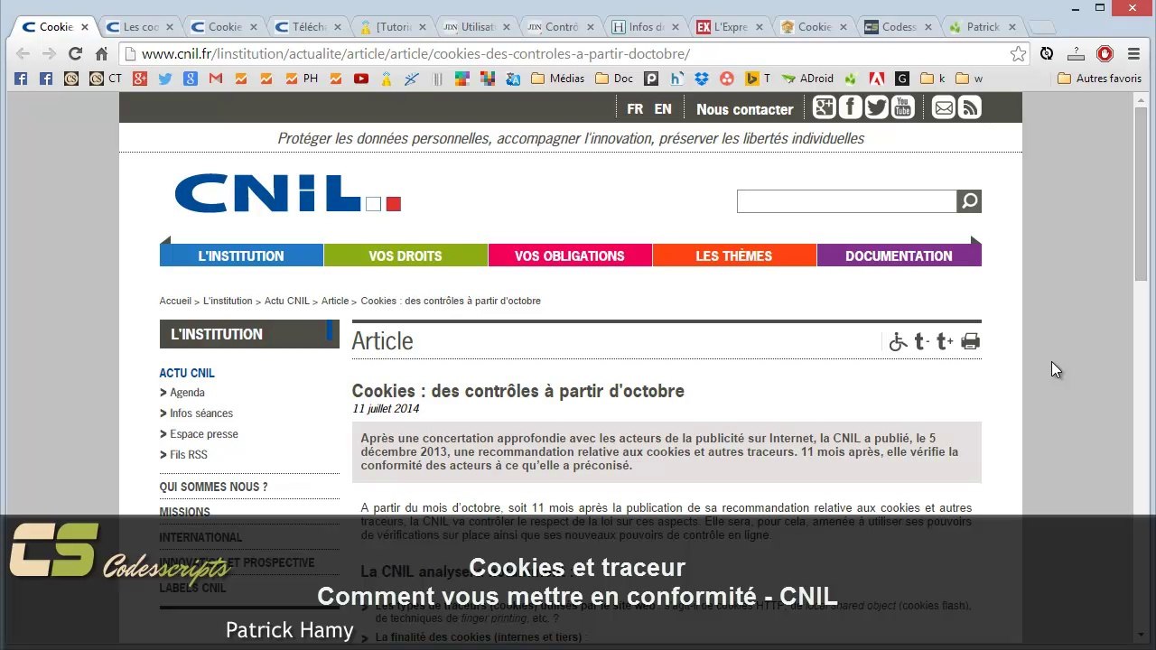
Task: Open the VOS DROITS navigation menu
Action: [406, 256]
